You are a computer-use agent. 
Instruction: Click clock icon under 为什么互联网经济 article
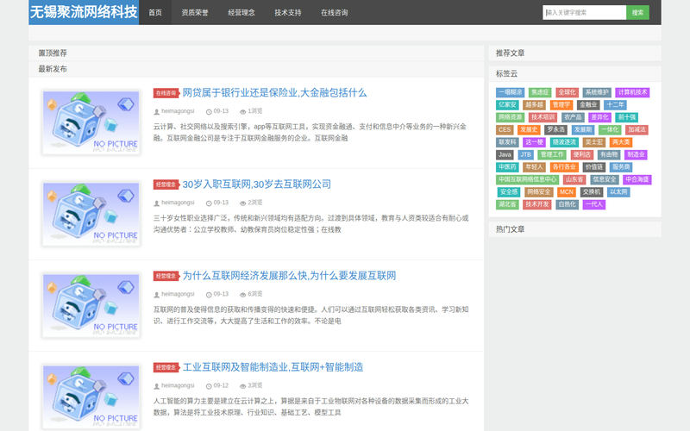point(209,295)
